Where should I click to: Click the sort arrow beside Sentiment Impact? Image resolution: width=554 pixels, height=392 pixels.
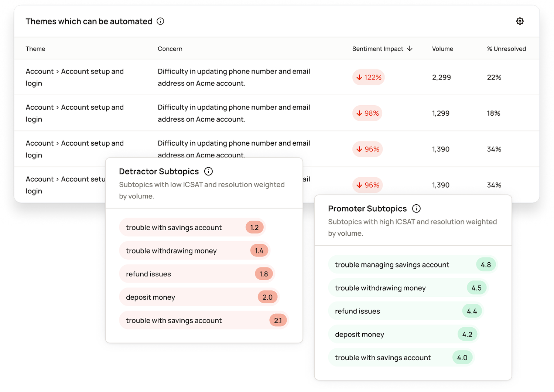click(410, 49)
